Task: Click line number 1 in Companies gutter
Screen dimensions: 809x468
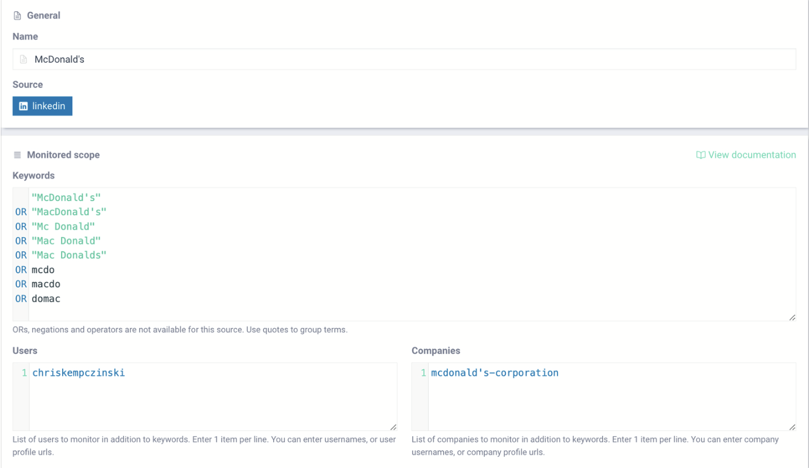Action: tap(423, 373)
